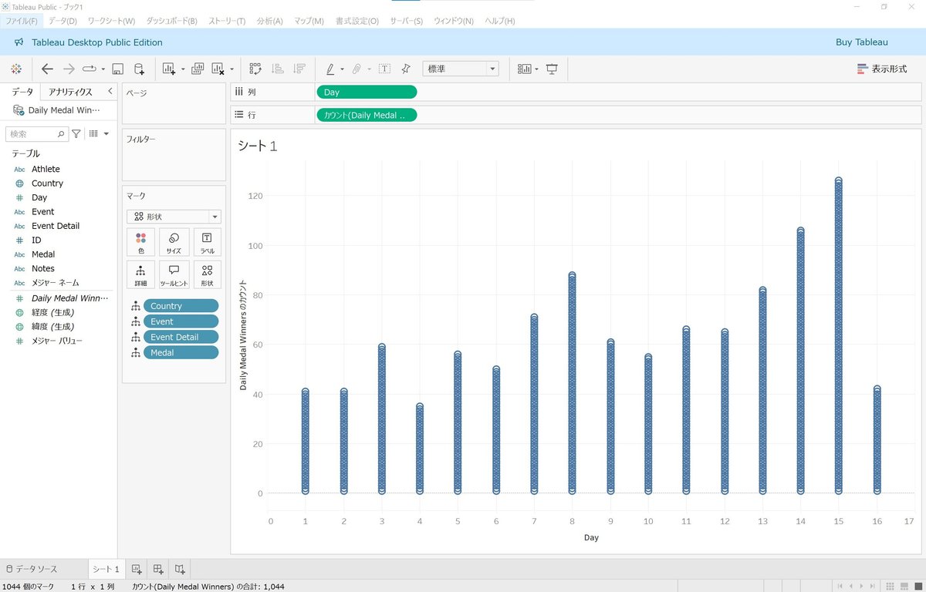Expand highlight pen dropdown arrow
The height and width of the screenshot is (592, 926).
(342, 69)
